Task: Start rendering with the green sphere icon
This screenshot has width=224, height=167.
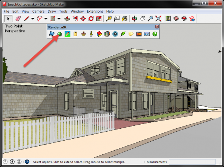Action: 59,34
